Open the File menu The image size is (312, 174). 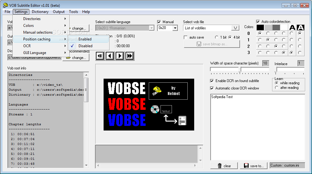point(7,12)
